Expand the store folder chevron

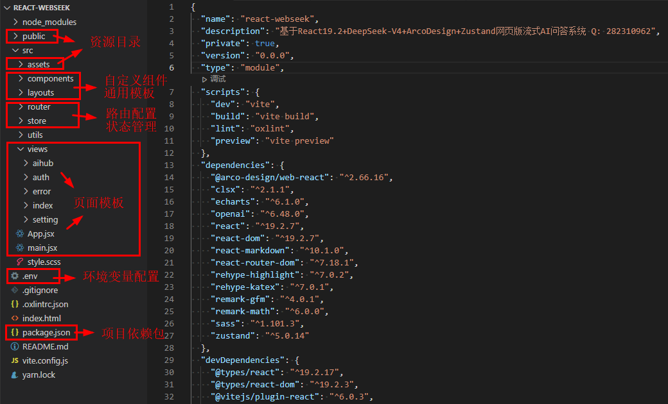(x=21, y=121)
